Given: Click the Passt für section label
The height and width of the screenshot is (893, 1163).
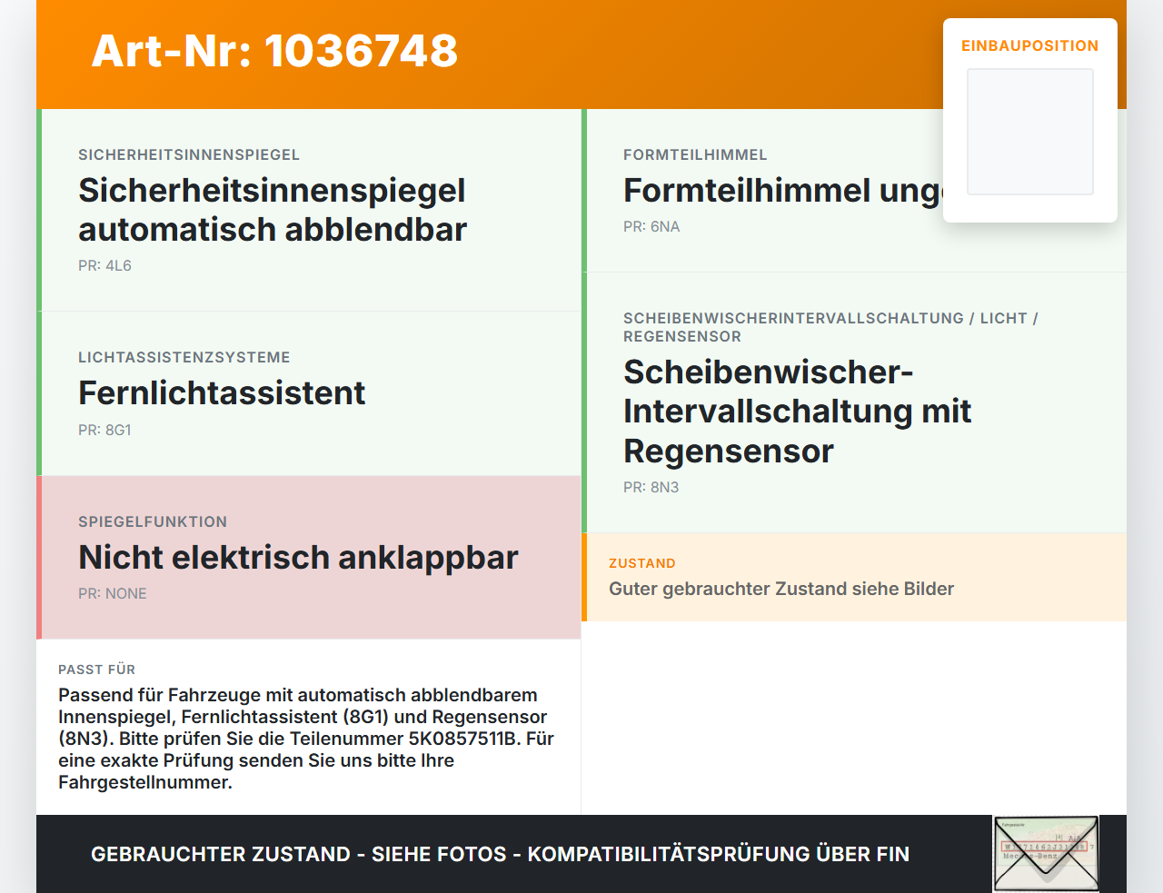Looking at the screenshot, I should (96, 670).
